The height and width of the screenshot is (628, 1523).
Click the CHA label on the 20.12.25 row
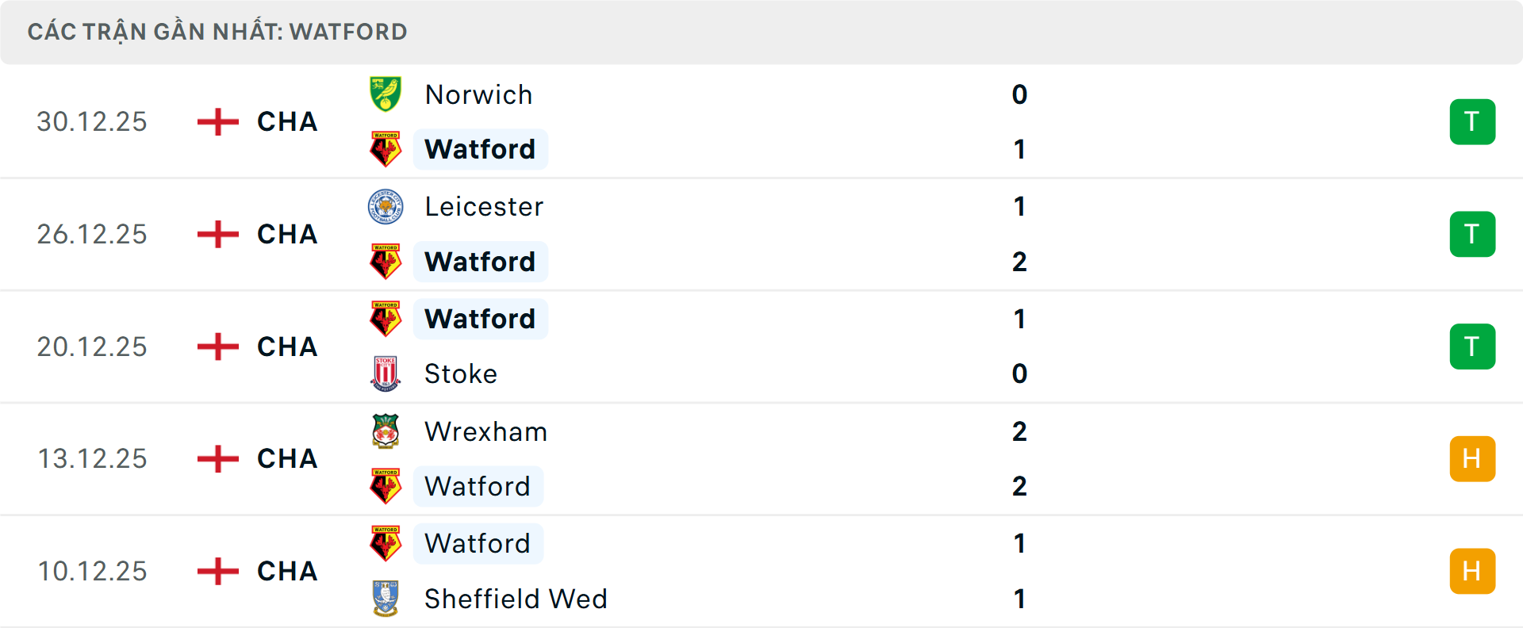pos(286,347)
